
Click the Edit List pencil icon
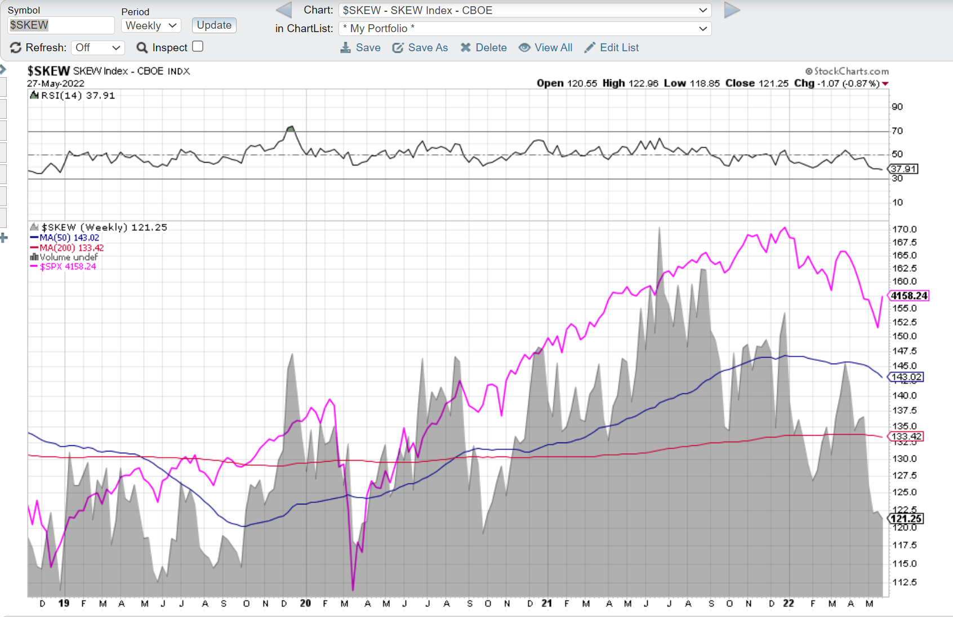click(590, 48)
